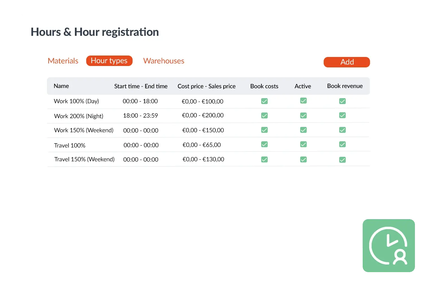Image resolution: width=424 pixels, height=282 pixels.
Task: Sort table by the Name column header
Action: click(x=61, y=86)
